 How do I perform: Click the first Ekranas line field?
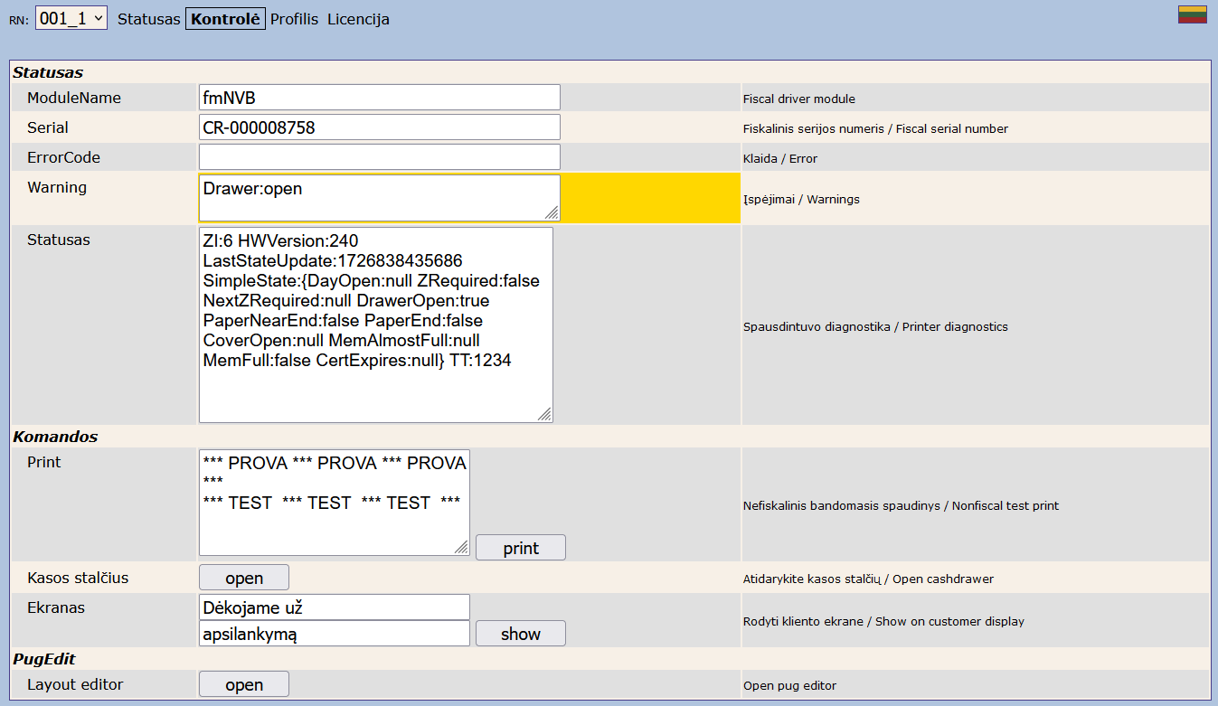[334, 607]
